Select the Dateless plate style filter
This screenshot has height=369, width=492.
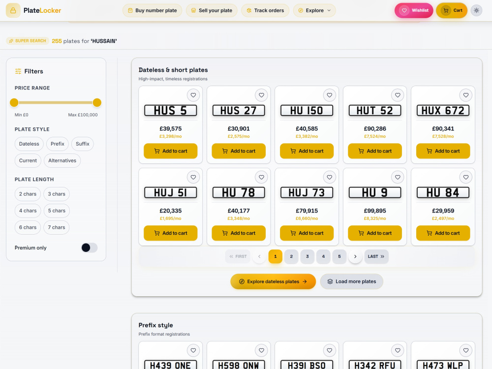(x=29, y=144)
